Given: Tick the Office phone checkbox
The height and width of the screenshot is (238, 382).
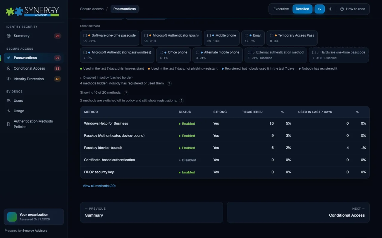Looking at the screenshot, I should pyautogui.click(x=161, y=52).
